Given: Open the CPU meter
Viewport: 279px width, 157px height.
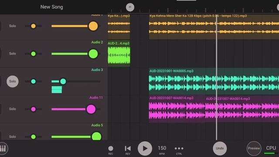Looking at the screenshot, I should click(x=271, y=150).
